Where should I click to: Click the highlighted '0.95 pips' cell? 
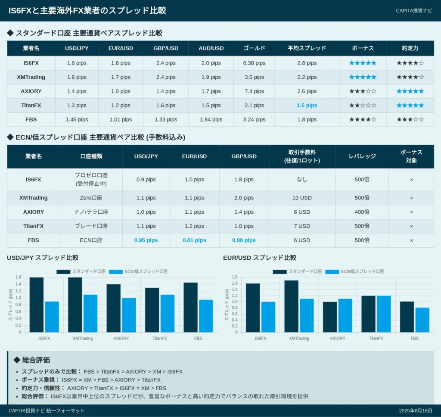(x=146, y=240)
